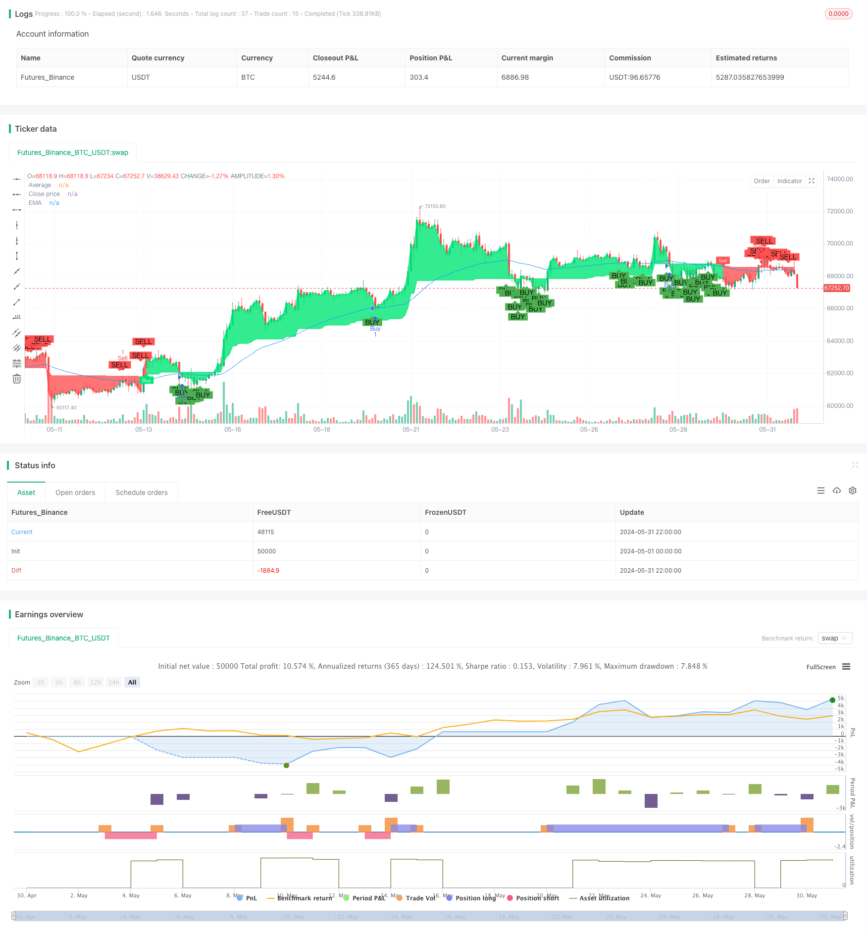
Task: Click the cloud download icon in Status info
Action: coord(837,491)
